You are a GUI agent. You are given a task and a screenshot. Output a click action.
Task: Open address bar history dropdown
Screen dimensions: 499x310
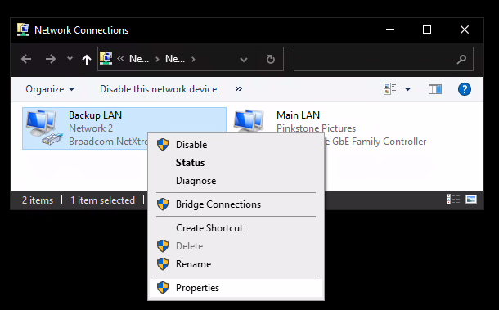244,60
